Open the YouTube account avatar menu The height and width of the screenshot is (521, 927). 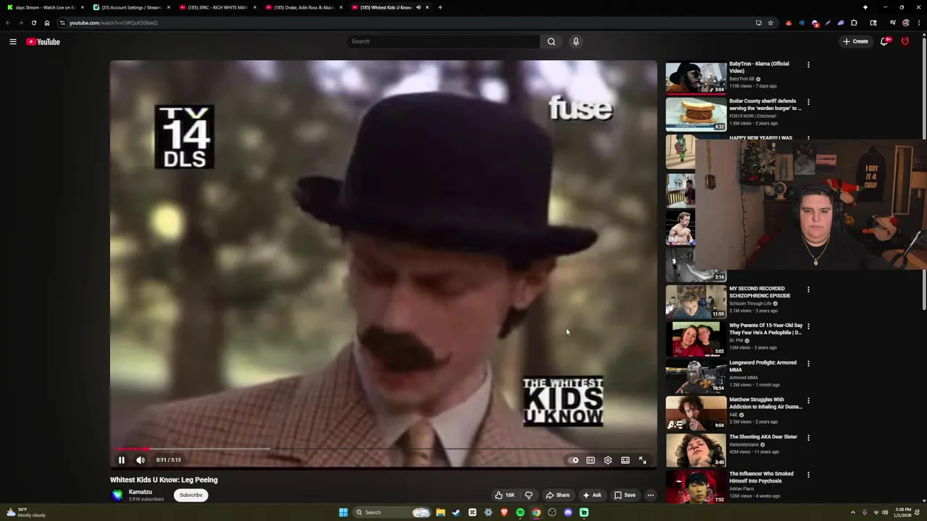[x=905, y=41]
